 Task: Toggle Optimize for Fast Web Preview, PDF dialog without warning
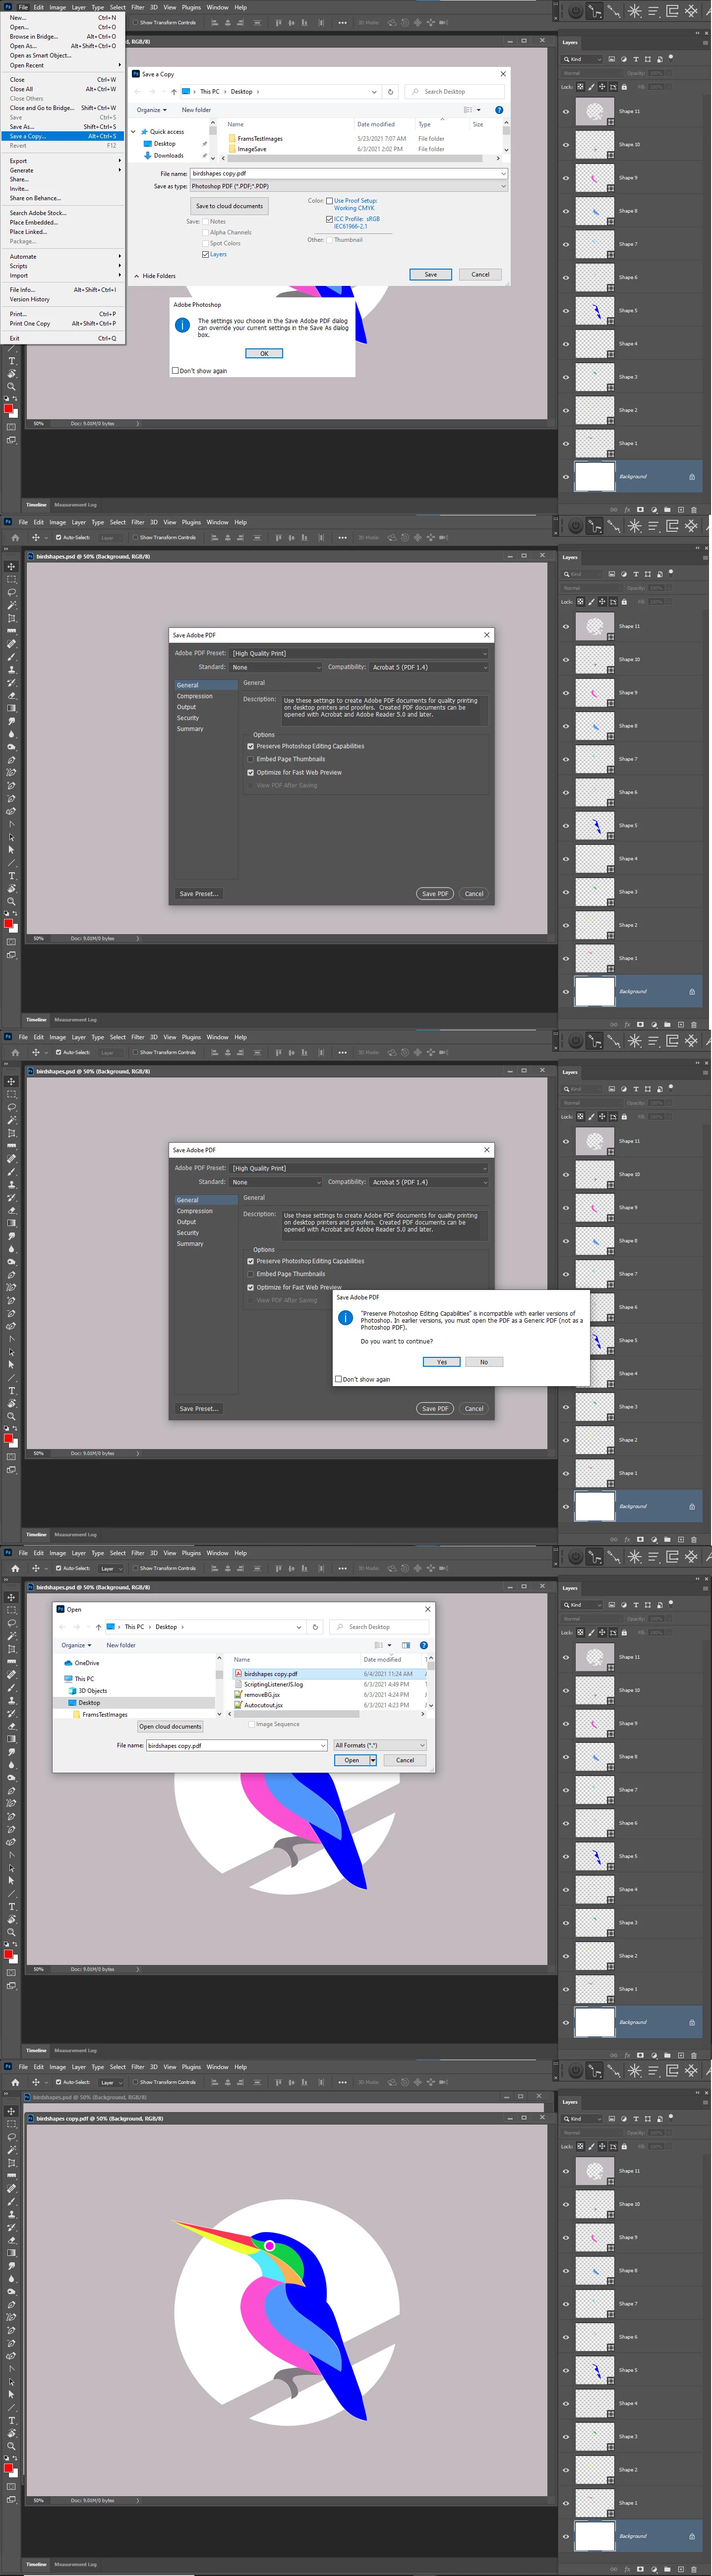250,772
